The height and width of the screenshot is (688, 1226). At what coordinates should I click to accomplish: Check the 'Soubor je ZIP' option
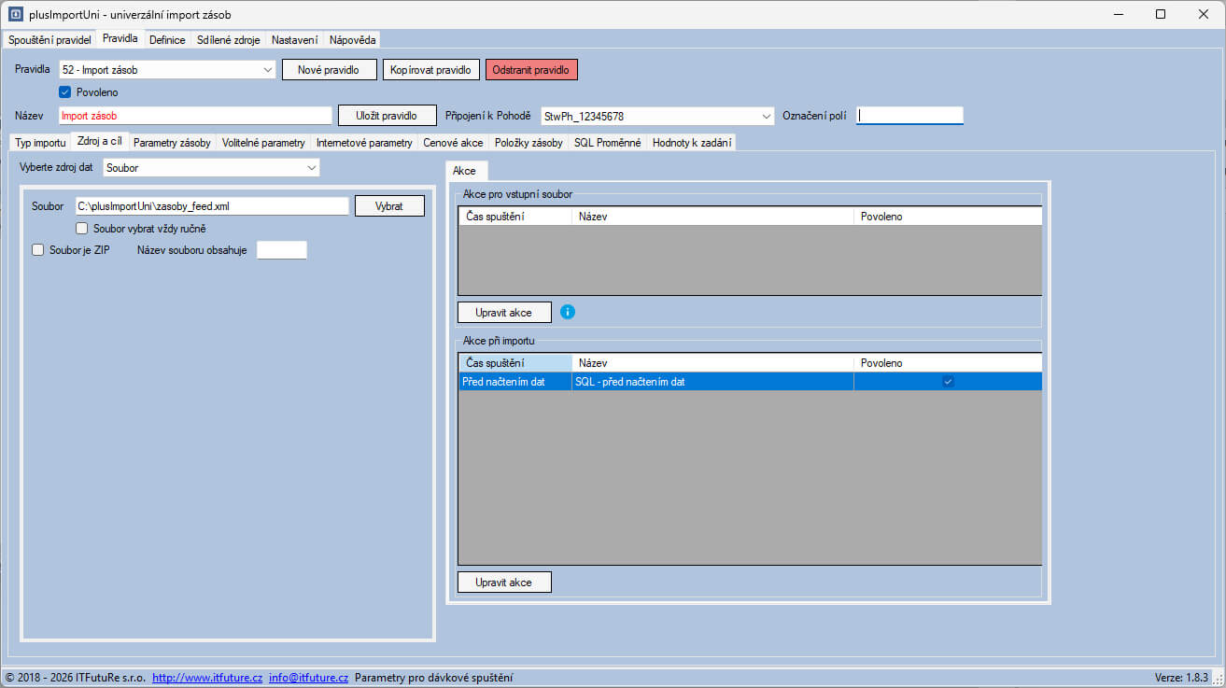click(x=38, y=250)
